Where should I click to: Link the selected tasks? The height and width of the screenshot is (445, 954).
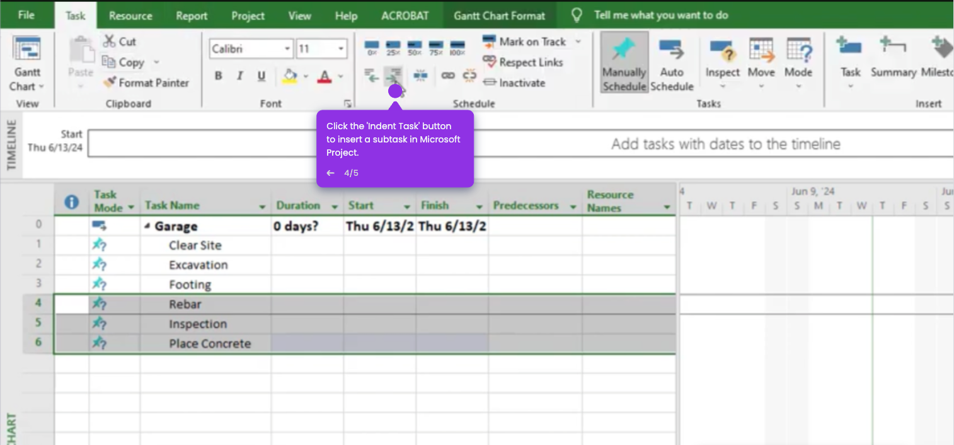[448, 76]
